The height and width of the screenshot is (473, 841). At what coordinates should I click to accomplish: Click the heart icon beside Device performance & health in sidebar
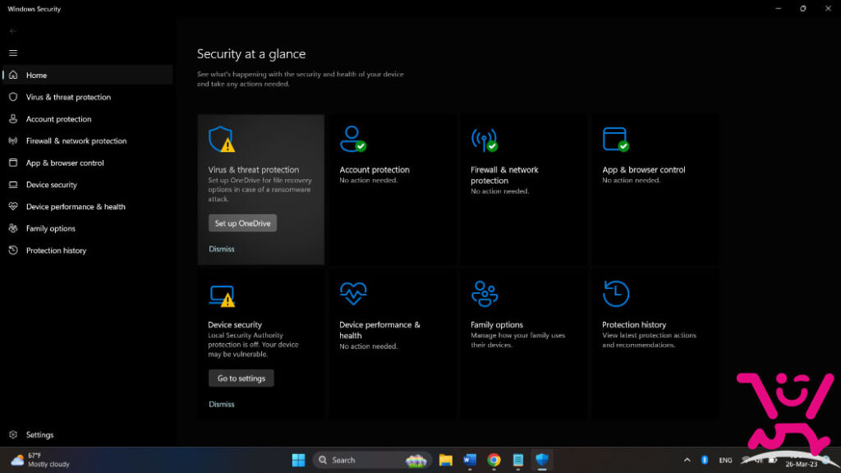[13, 206]
